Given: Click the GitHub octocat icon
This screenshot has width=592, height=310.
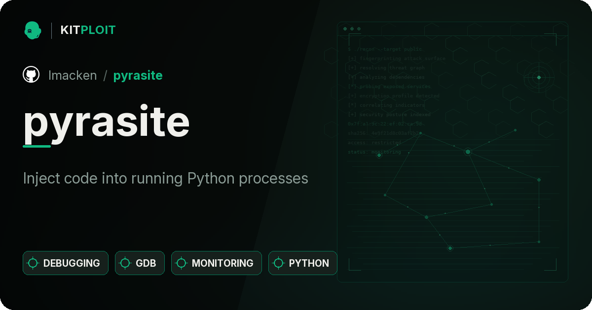Looking at the screenshot, I should 31,75.
